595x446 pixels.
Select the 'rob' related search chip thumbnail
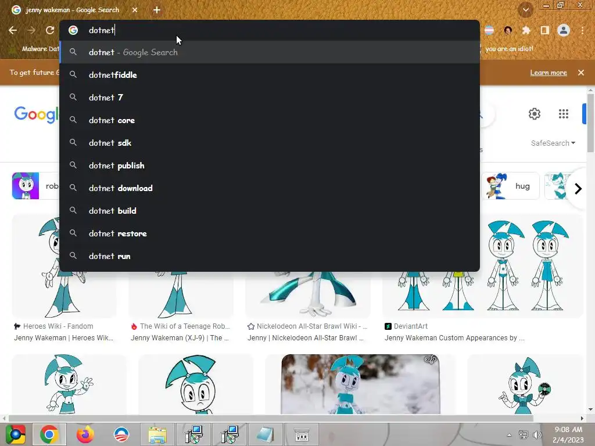tap(26, 186)
